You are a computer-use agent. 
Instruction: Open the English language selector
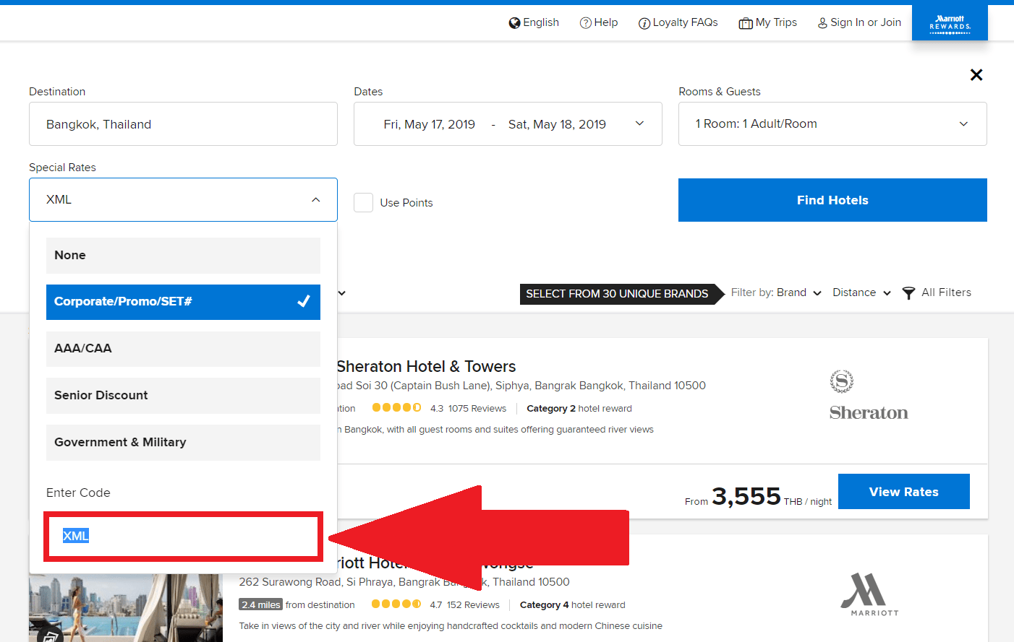tap(534, 22)
